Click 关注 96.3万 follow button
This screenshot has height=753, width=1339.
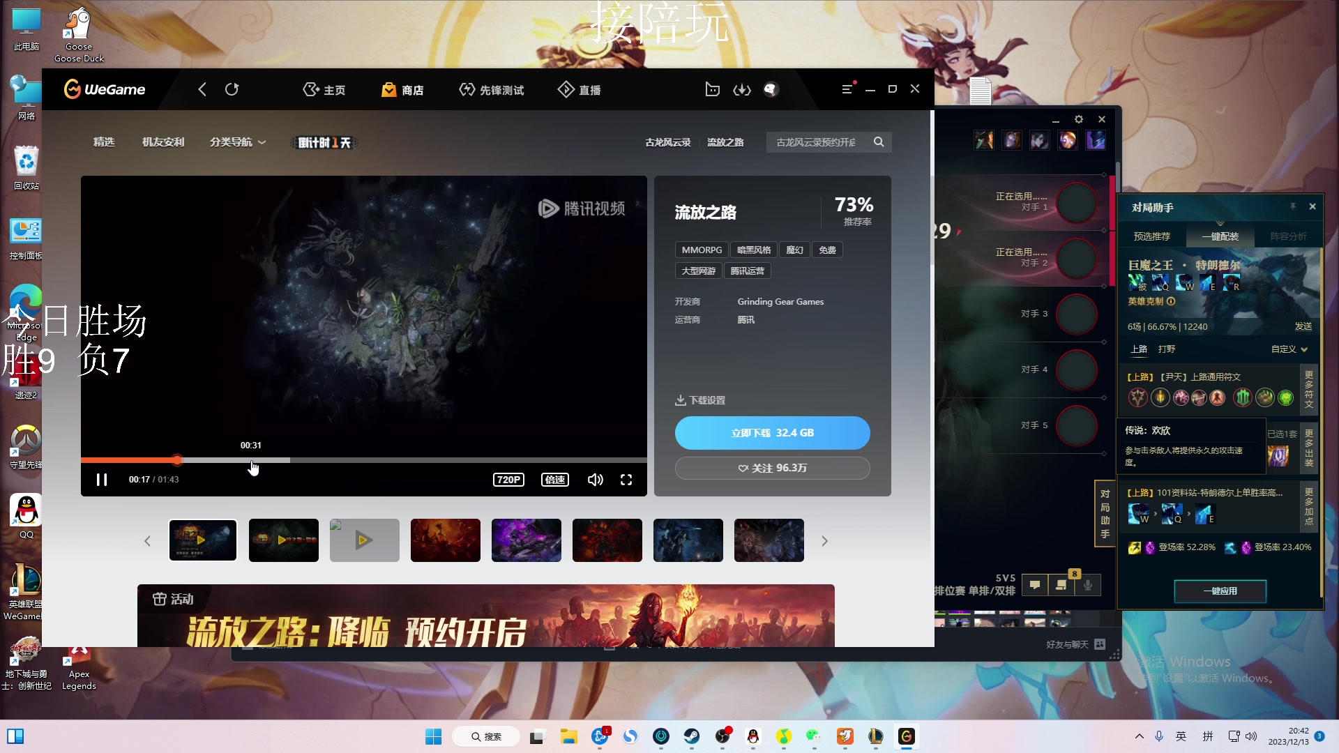(772, 469)
